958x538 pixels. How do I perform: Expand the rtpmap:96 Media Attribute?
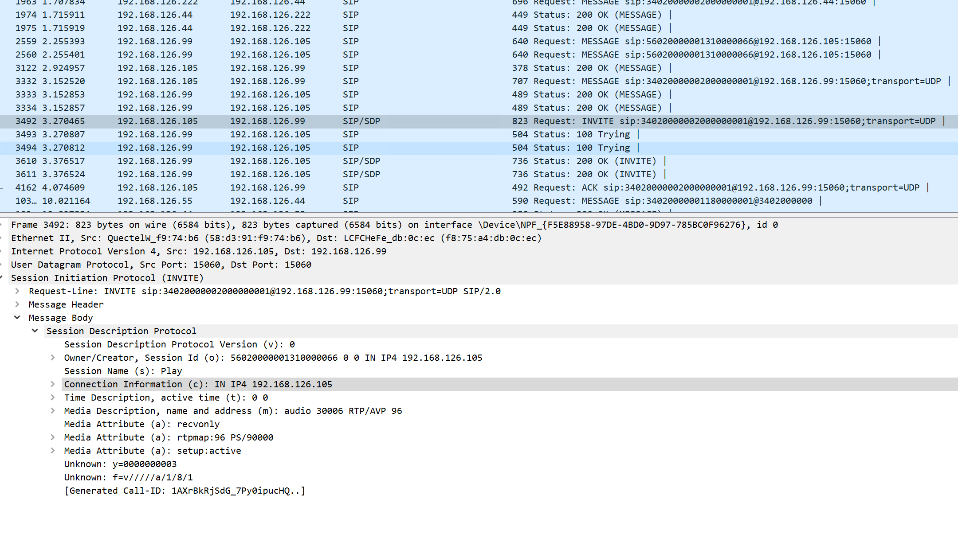(x=53, y=437)
